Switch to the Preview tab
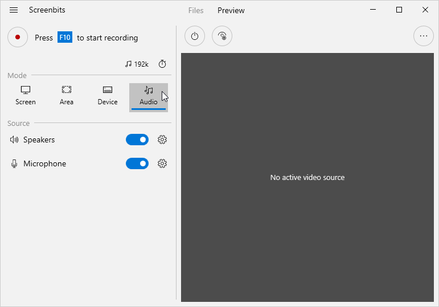This screenshot has width=439, height=307. [x=231, y=10]
